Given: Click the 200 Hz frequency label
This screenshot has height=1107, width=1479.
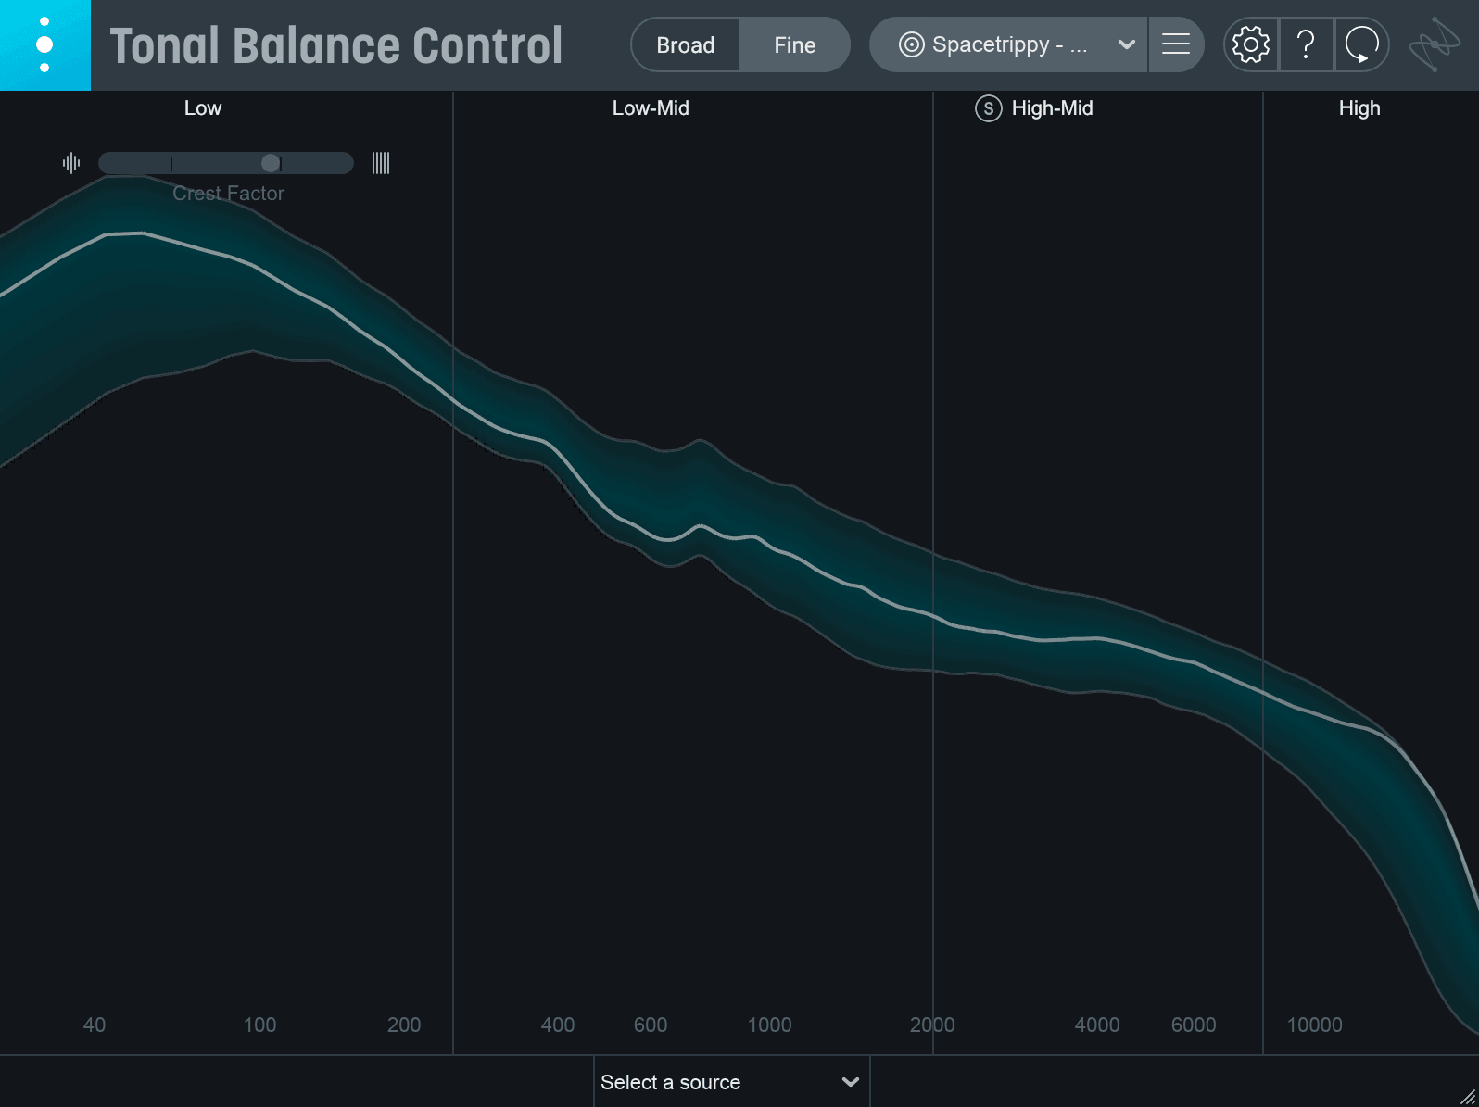Looking at the screenshot, I should (404, 1025).
